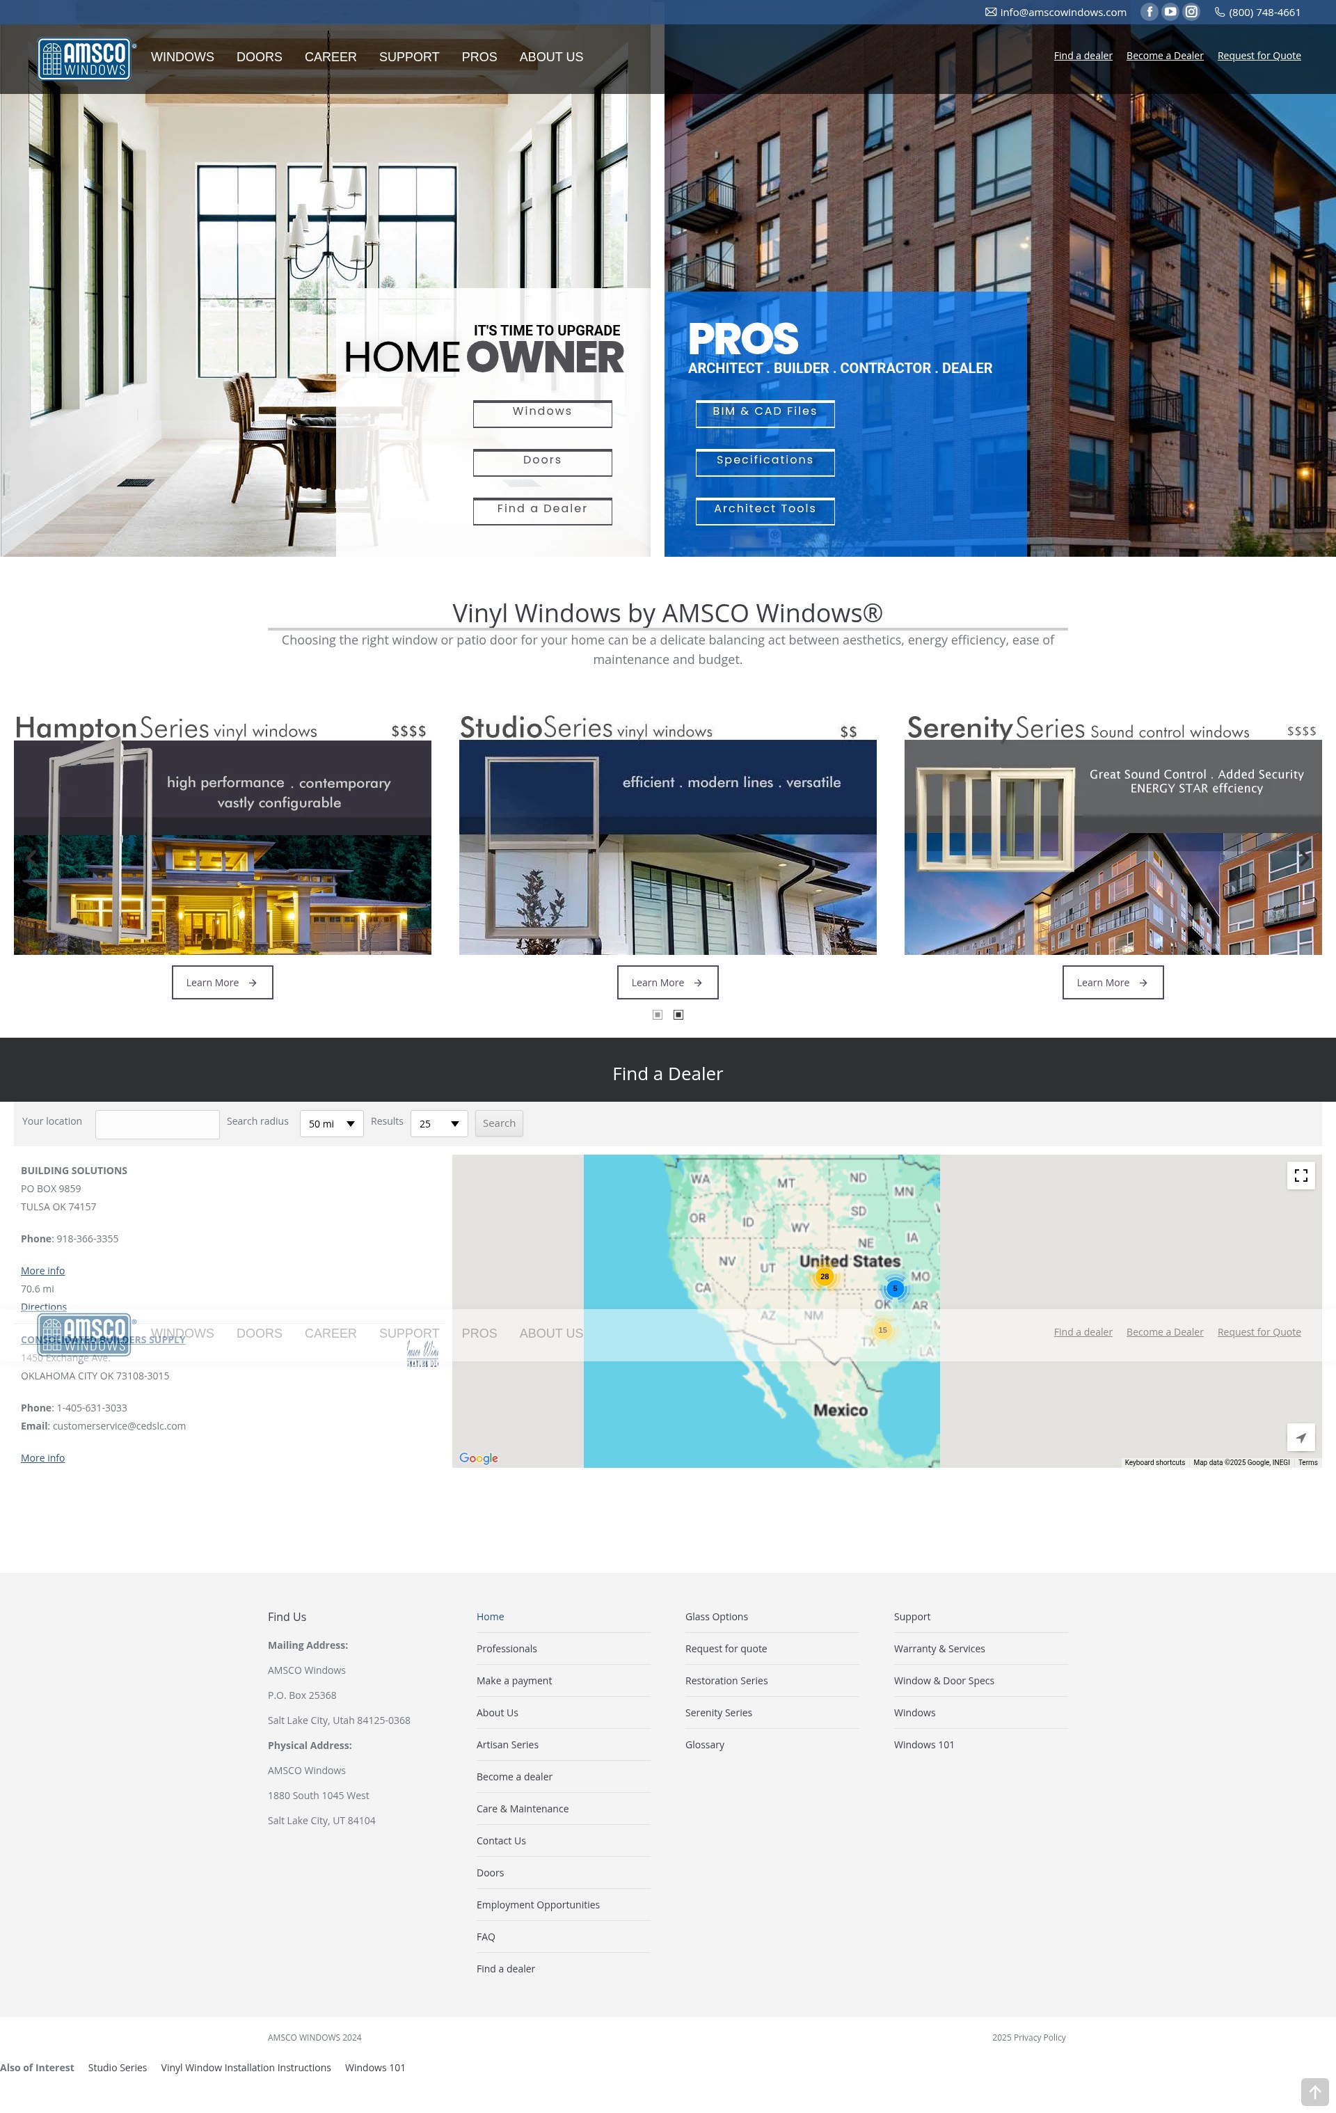Select the second carousel page indicator

(678, 1014)
